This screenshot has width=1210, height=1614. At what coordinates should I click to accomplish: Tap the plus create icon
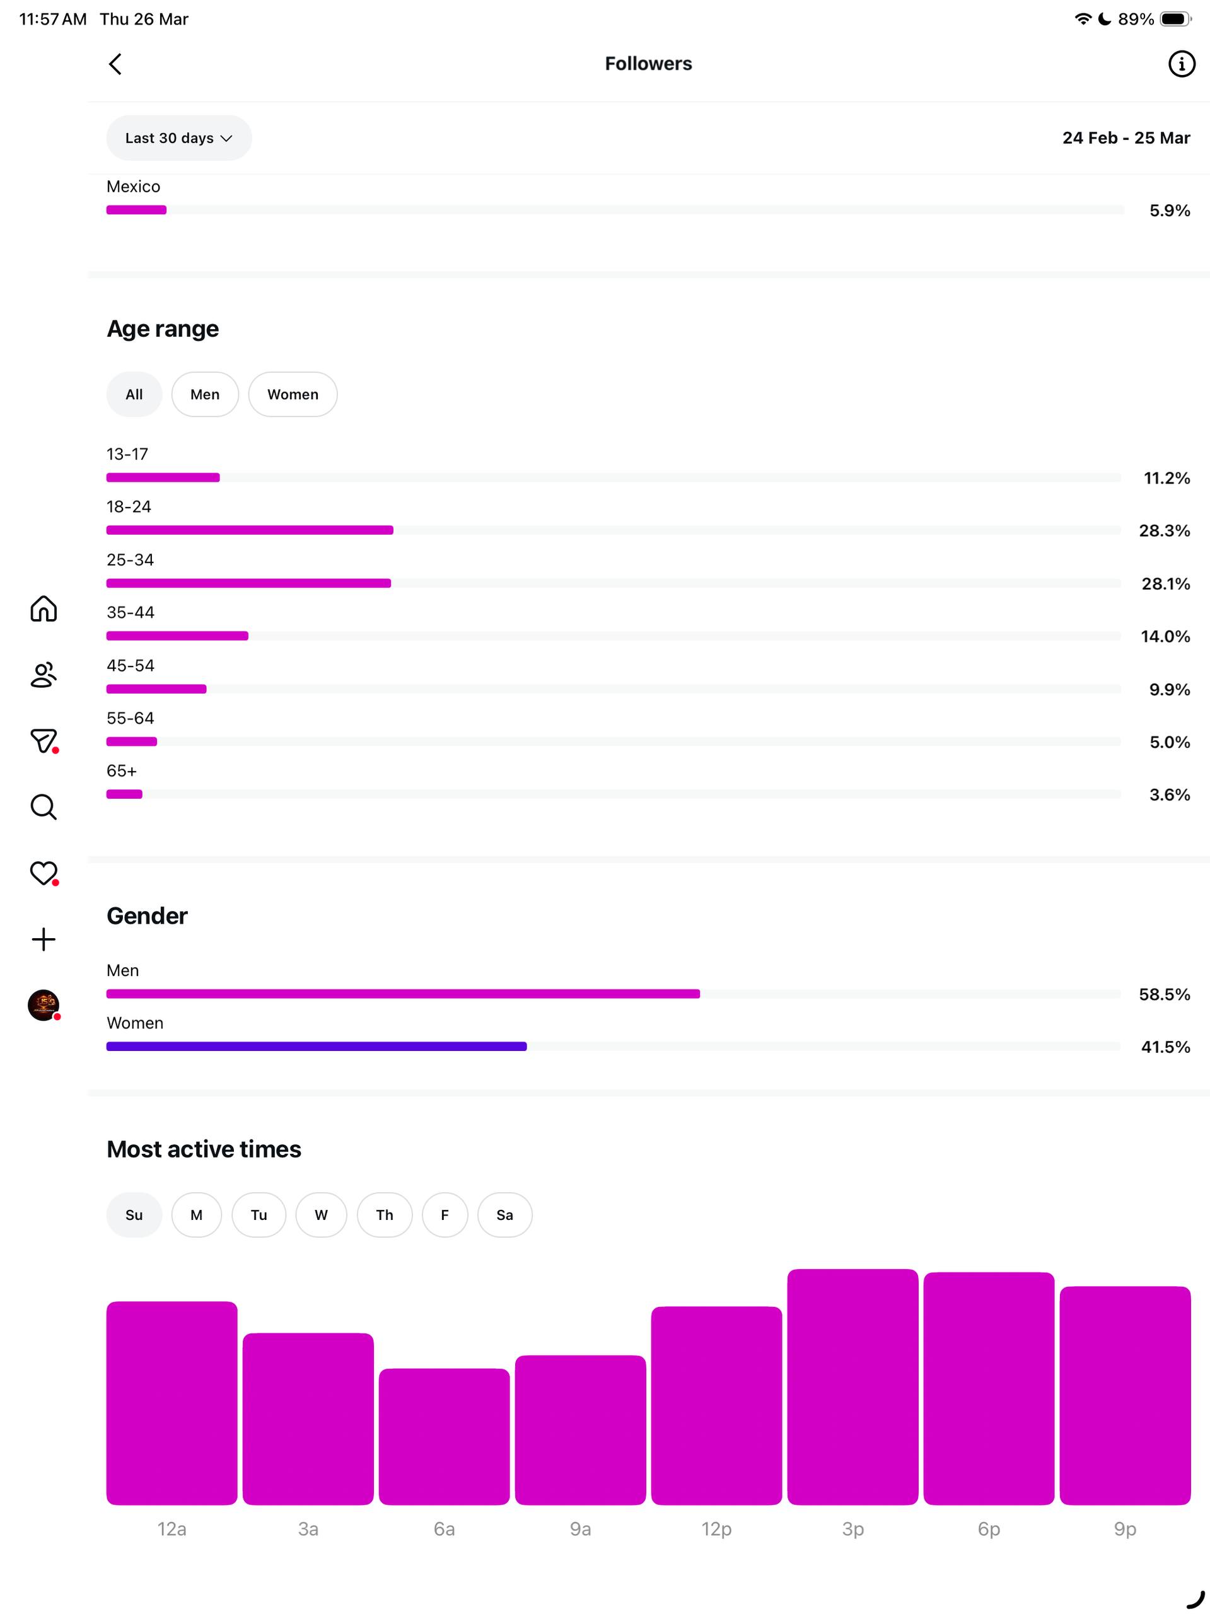(44, 939)
